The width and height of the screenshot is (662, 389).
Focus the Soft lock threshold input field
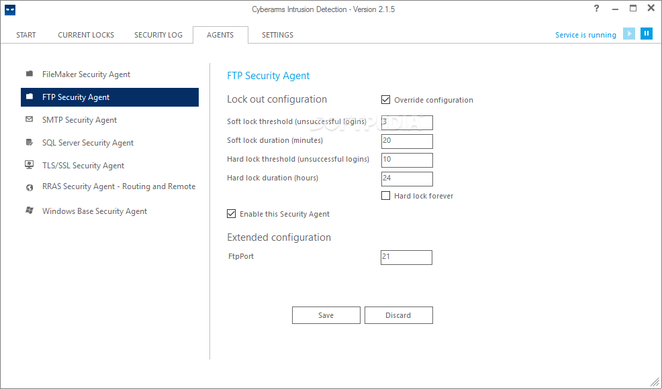(407, 122)
